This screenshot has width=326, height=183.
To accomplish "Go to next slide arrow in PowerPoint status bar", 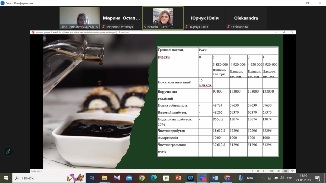I will [x=264, y=171].
